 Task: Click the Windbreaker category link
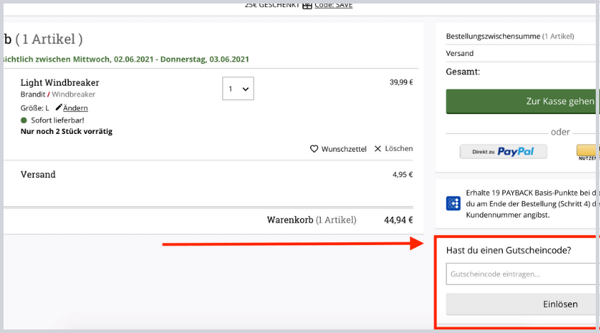click(74, 94)
